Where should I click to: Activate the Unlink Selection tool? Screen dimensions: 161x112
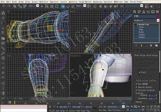pyautogui.click(x=20, y=6)
